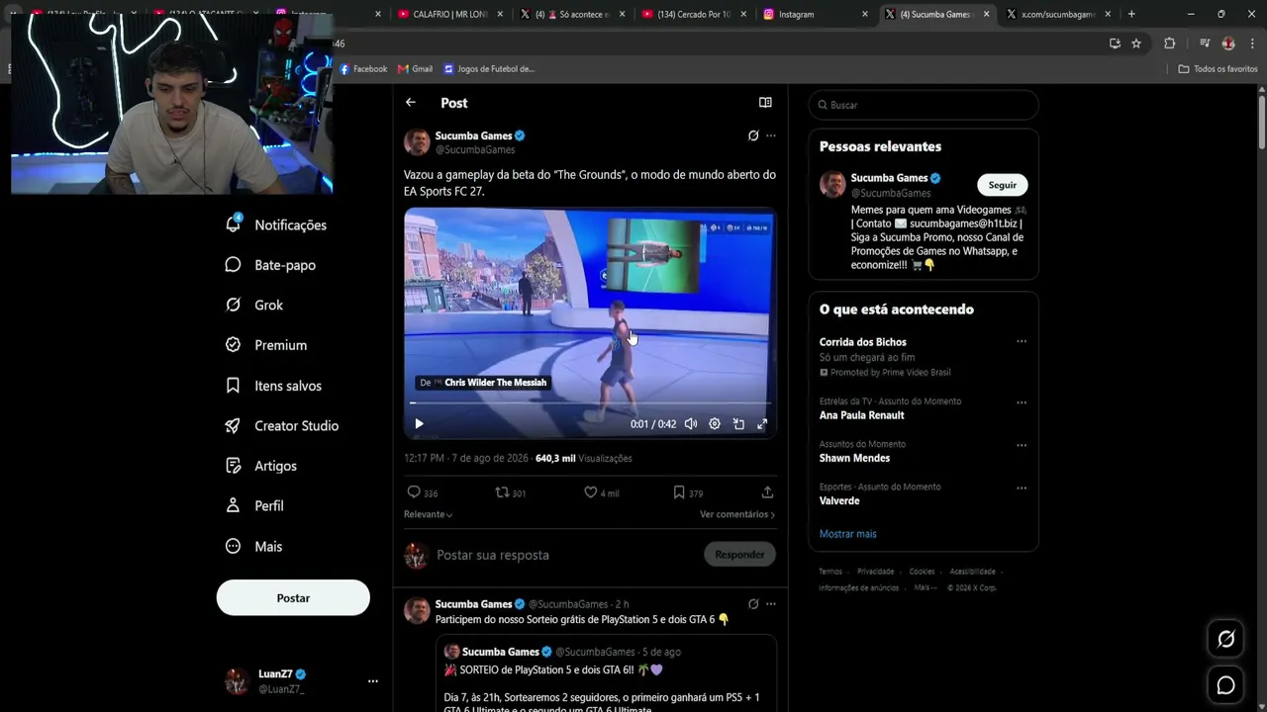1267x712 pixels.
Task: Open the reading view icon beside Post title
Action: [x=765, y=103]
